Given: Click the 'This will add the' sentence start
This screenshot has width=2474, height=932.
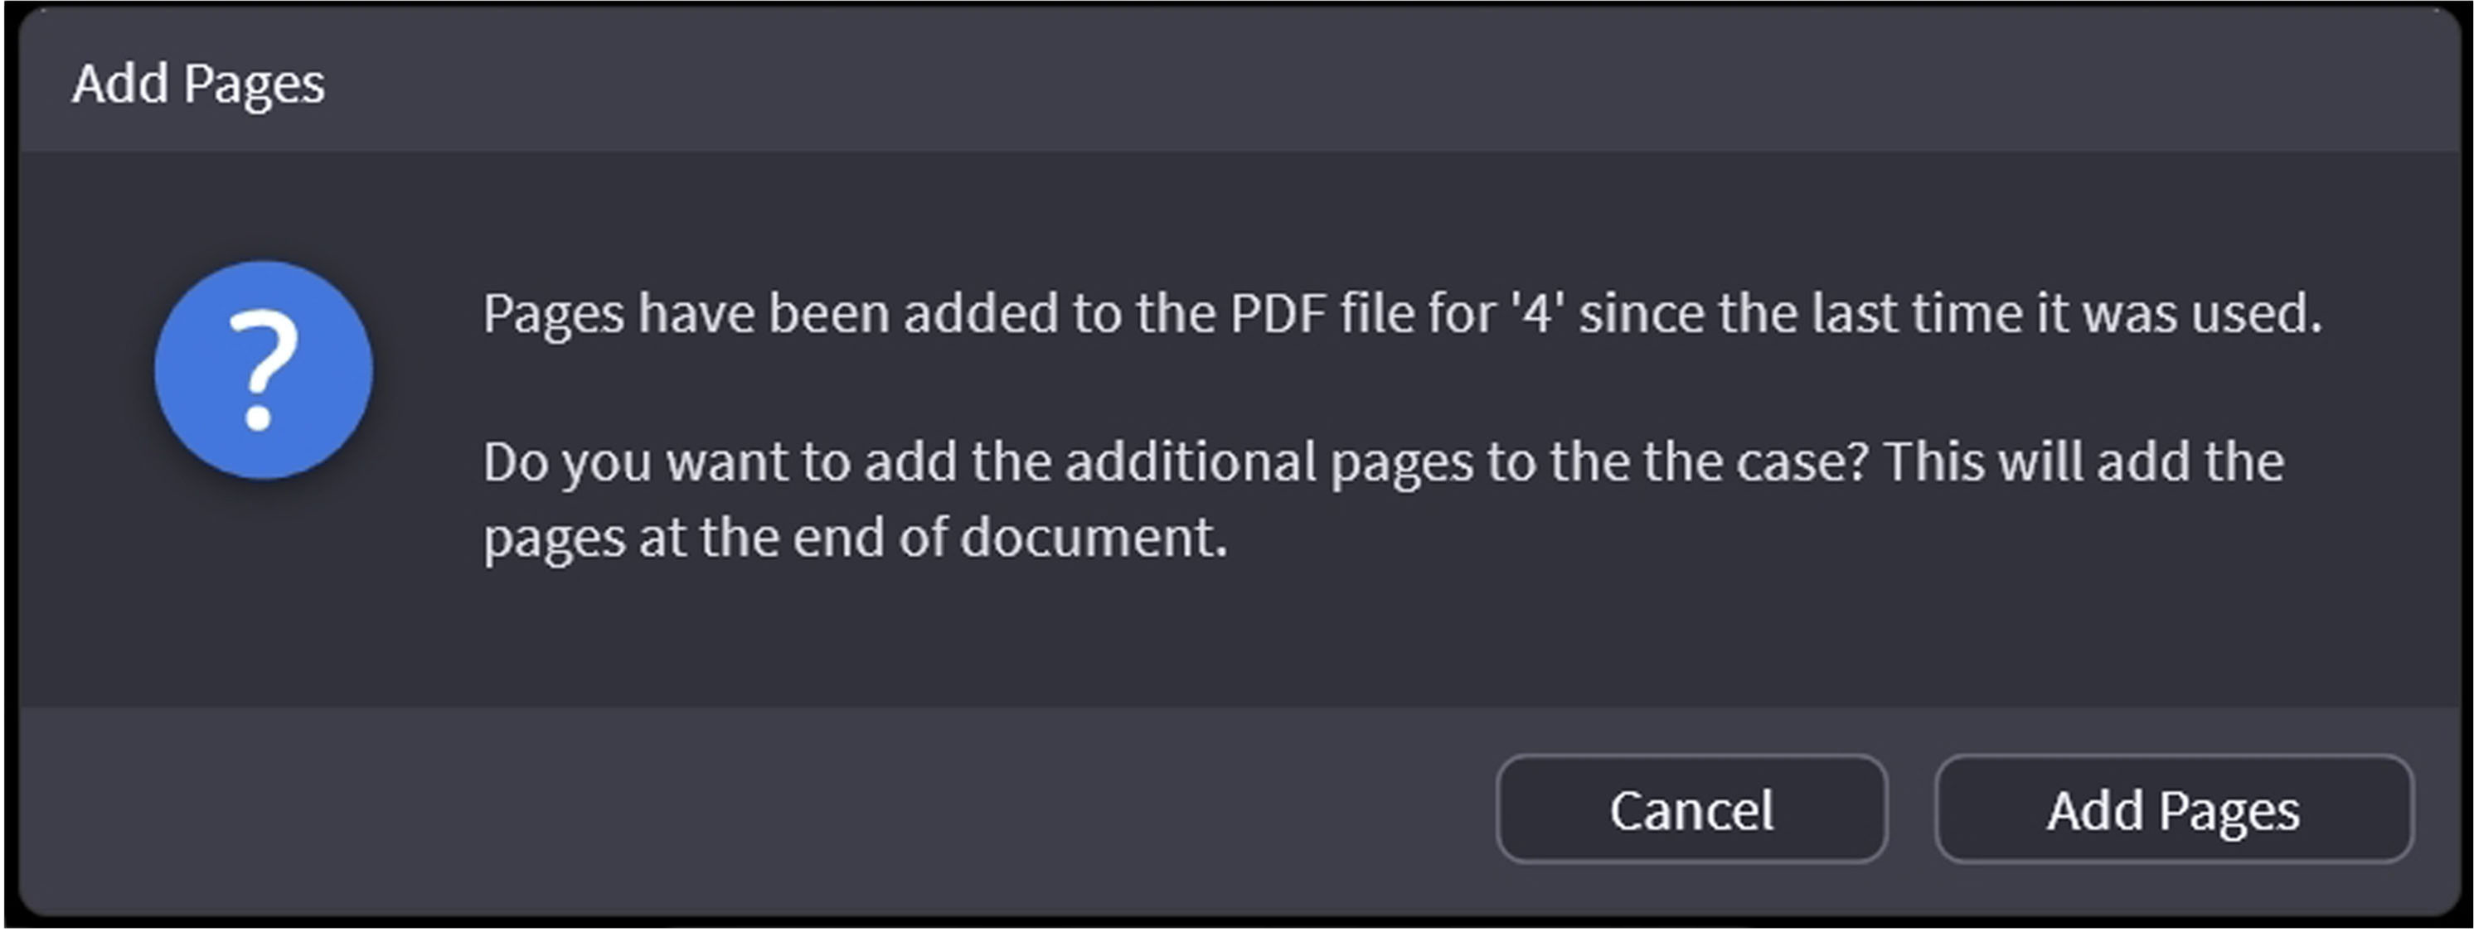Looking at the screenshot, I should click(2084, 461).
